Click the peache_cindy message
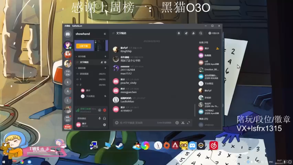 coord(129,83)
